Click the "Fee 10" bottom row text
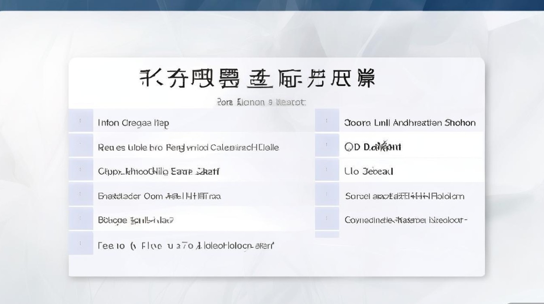The image size is (544, 304). click(185, 246)
